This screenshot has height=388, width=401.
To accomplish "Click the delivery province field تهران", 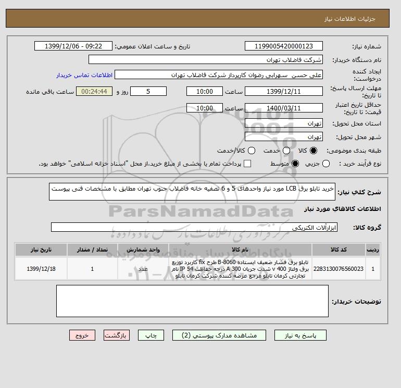I will (x=284, y=123).
